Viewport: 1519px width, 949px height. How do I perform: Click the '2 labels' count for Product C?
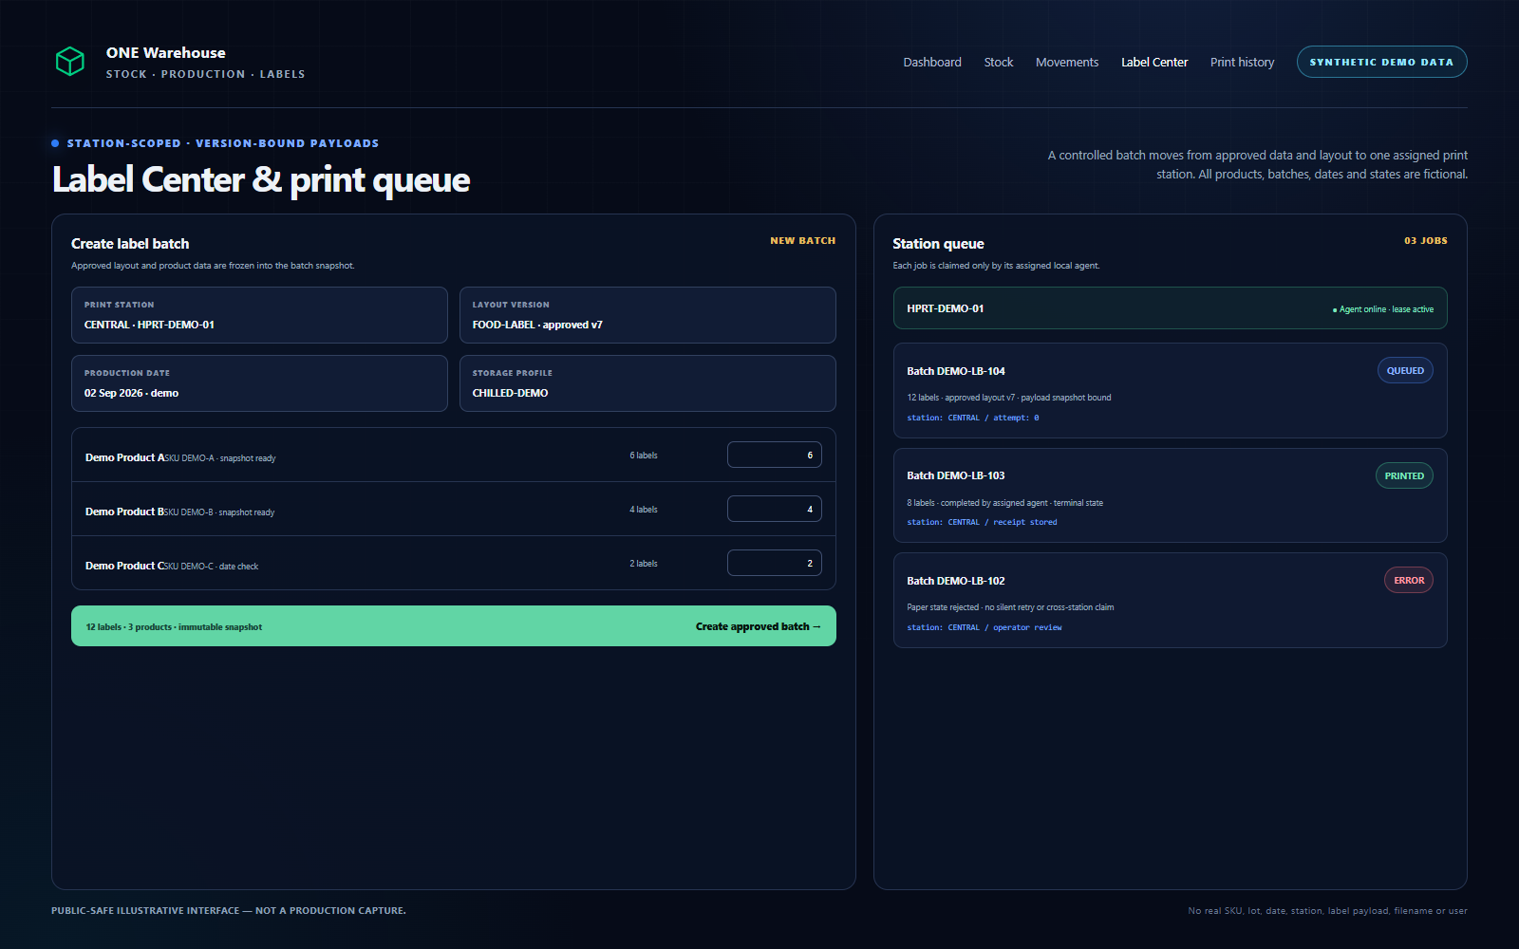pos(644,564)
